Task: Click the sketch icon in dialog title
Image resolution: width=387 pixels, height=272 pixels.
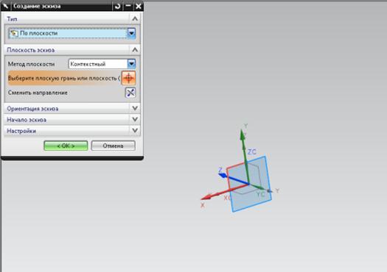Action: (x=5, y=6)
